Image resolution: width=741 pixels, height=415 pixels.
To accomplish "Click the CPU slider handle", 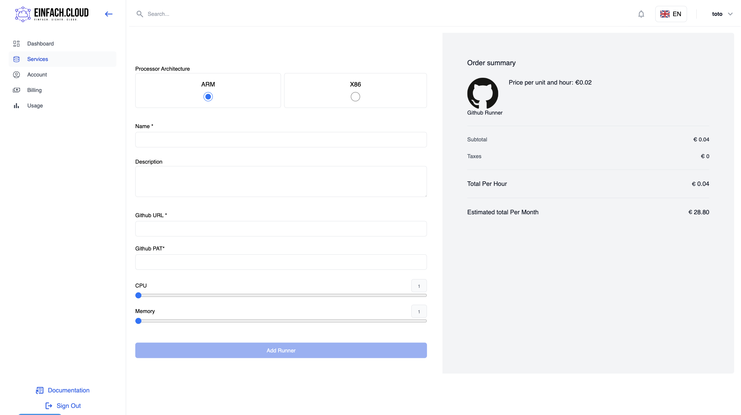I will point(139,295).
